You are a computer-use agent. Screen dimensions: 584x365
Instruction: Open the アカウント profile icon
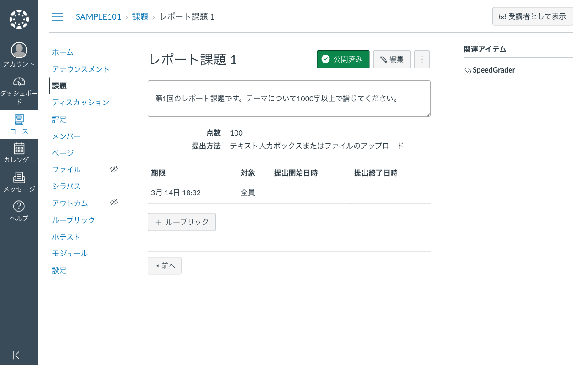tap(19, 50)
